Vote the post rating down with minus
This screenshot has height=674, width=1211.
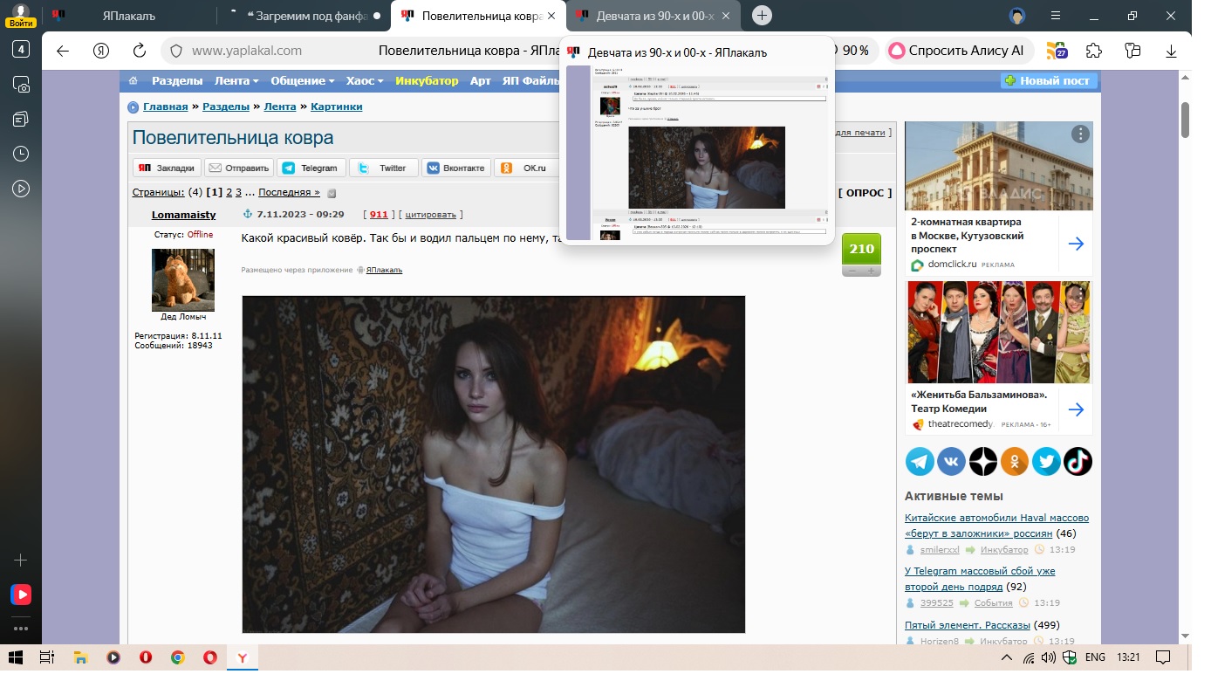(852, 271)
